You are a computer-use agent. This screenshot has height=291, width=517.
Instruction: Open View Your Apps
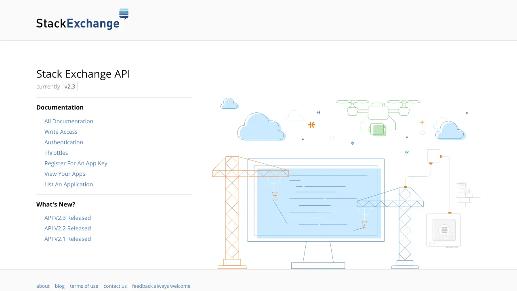tap(65, 174)
